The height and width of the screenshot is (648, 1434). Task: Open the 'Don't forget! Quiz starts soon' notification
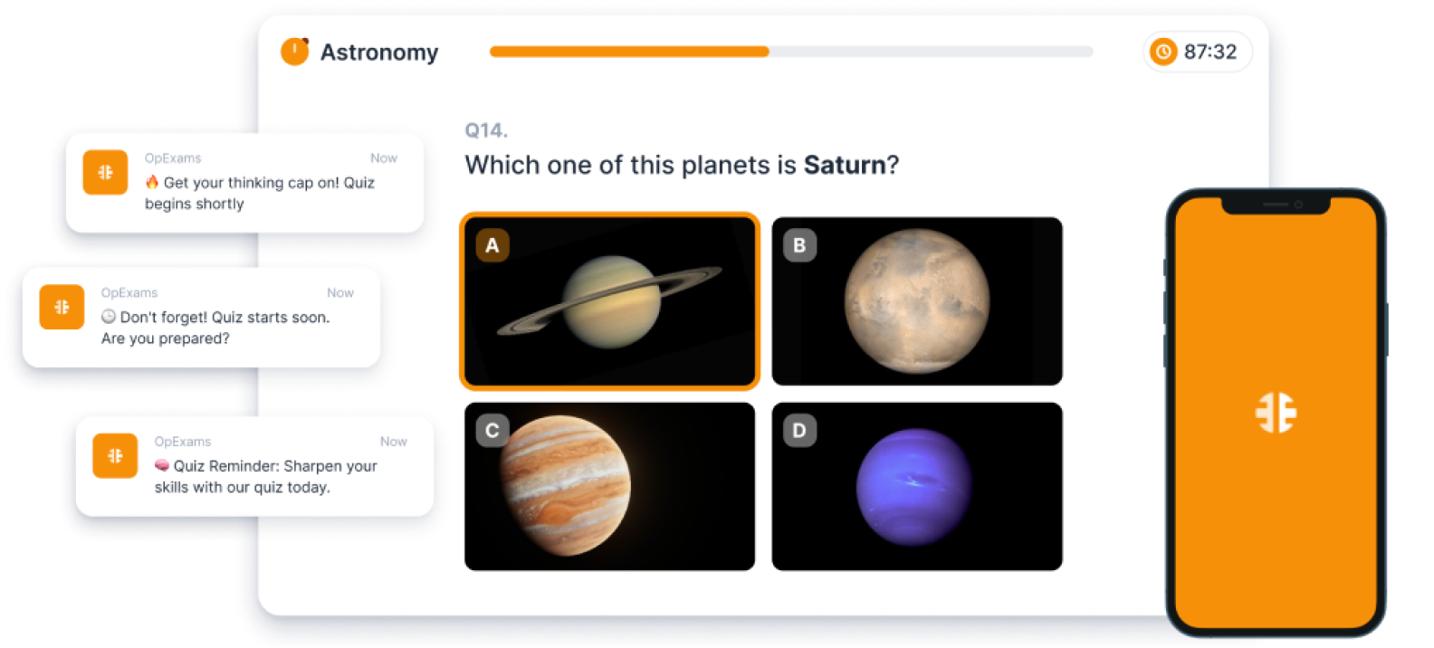[201, 318]
